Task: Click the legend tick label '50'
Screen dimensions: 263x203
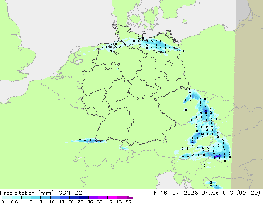Action: click(x=128, y=201)
